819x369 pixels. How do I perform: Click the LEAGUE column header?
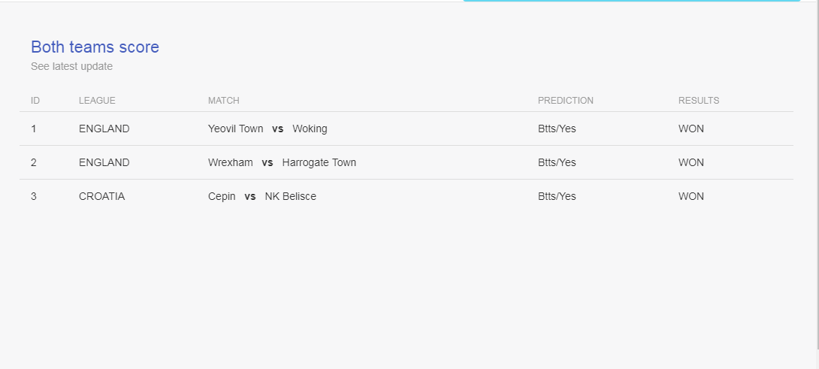97,101
